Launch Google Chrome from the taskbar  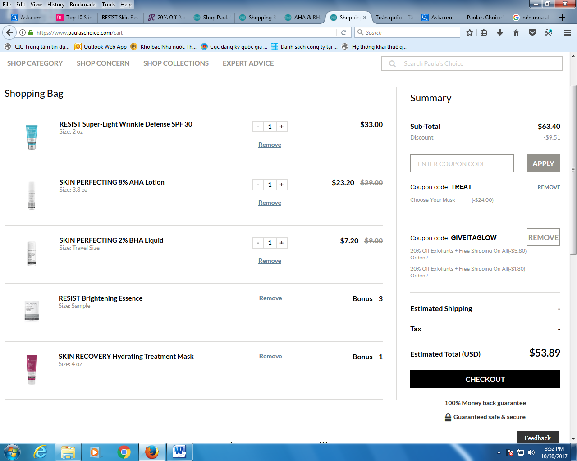pyautogui.click(x=124, y=452)
